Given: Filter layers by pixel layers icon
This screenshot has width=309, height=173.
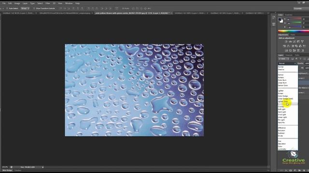Looking at the screenshot, I should 293,59.
